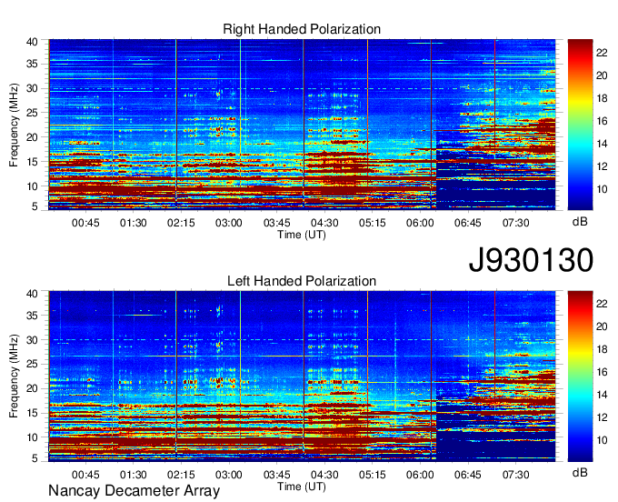Image resolution: width=618 pixels, height=502 pixels.
Task: Click the bottom colorbar's dB label
Action: (x=580, y=473)
